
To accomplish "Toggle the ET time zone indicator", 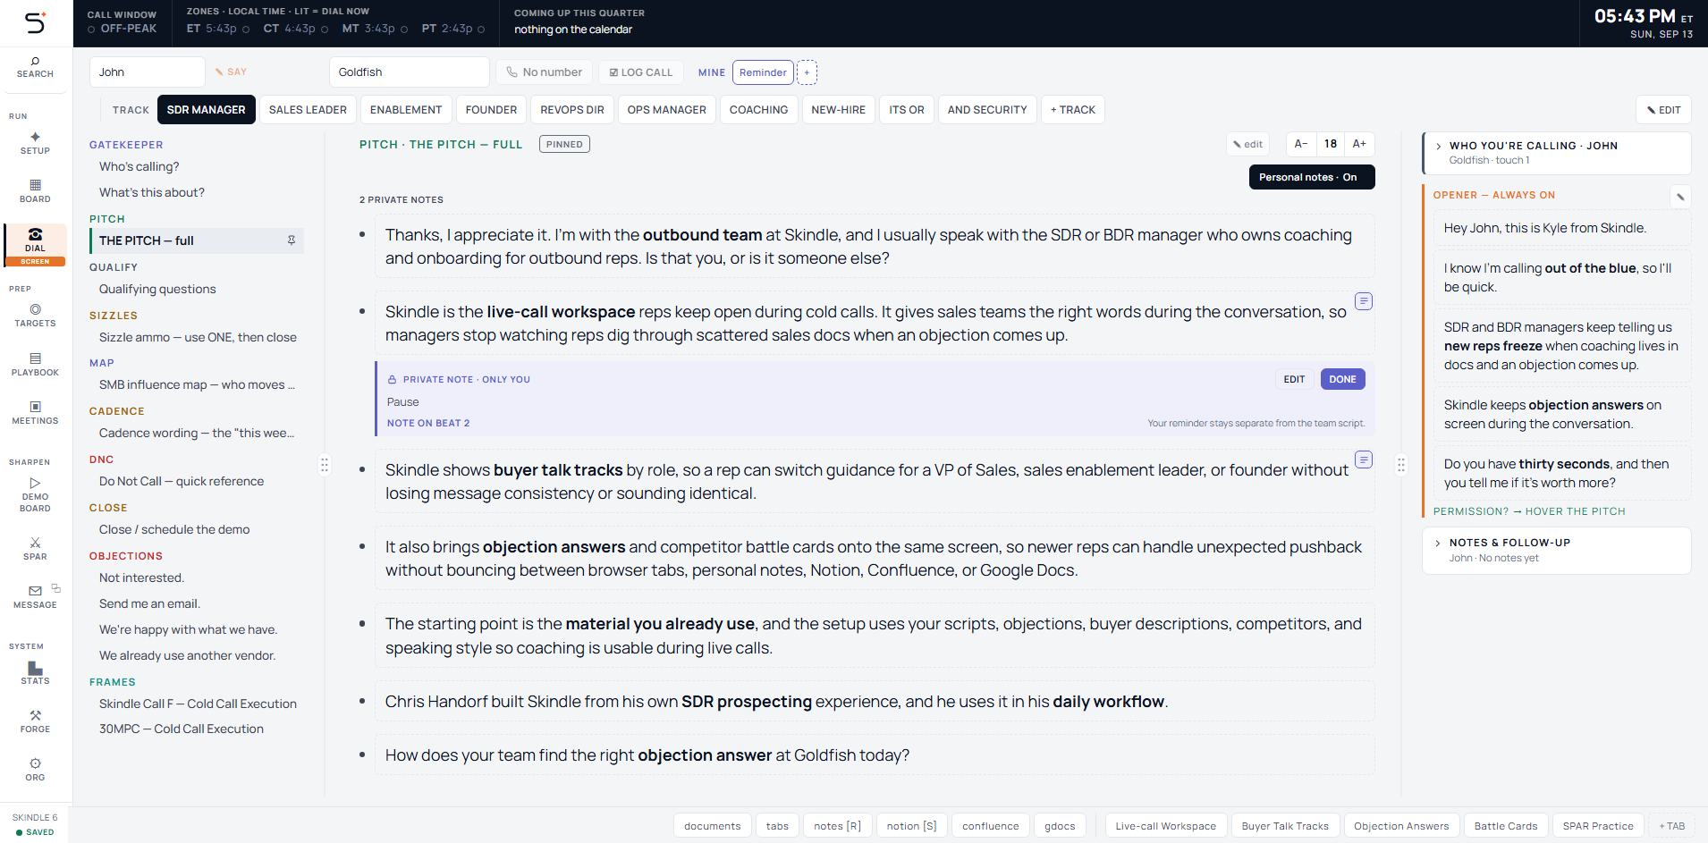I will click(246, 30).
